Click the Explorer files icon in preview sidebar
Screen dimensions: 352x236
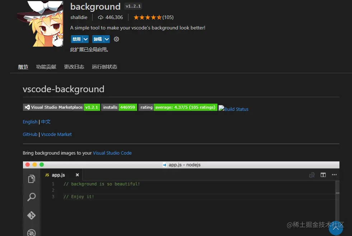click(32, 179)
